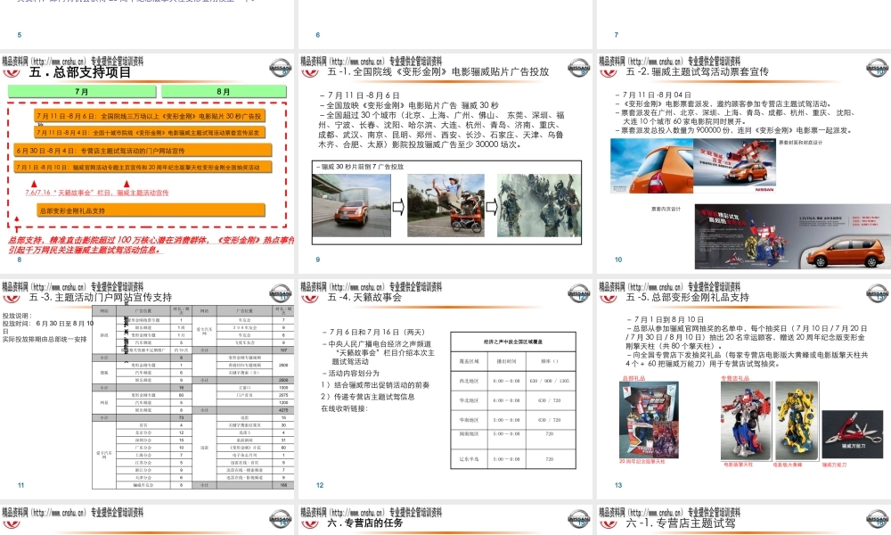This screenshot has width=891, height=535.
Task: Click the ticket cover design image on slide 10
Action: (692, 166)
